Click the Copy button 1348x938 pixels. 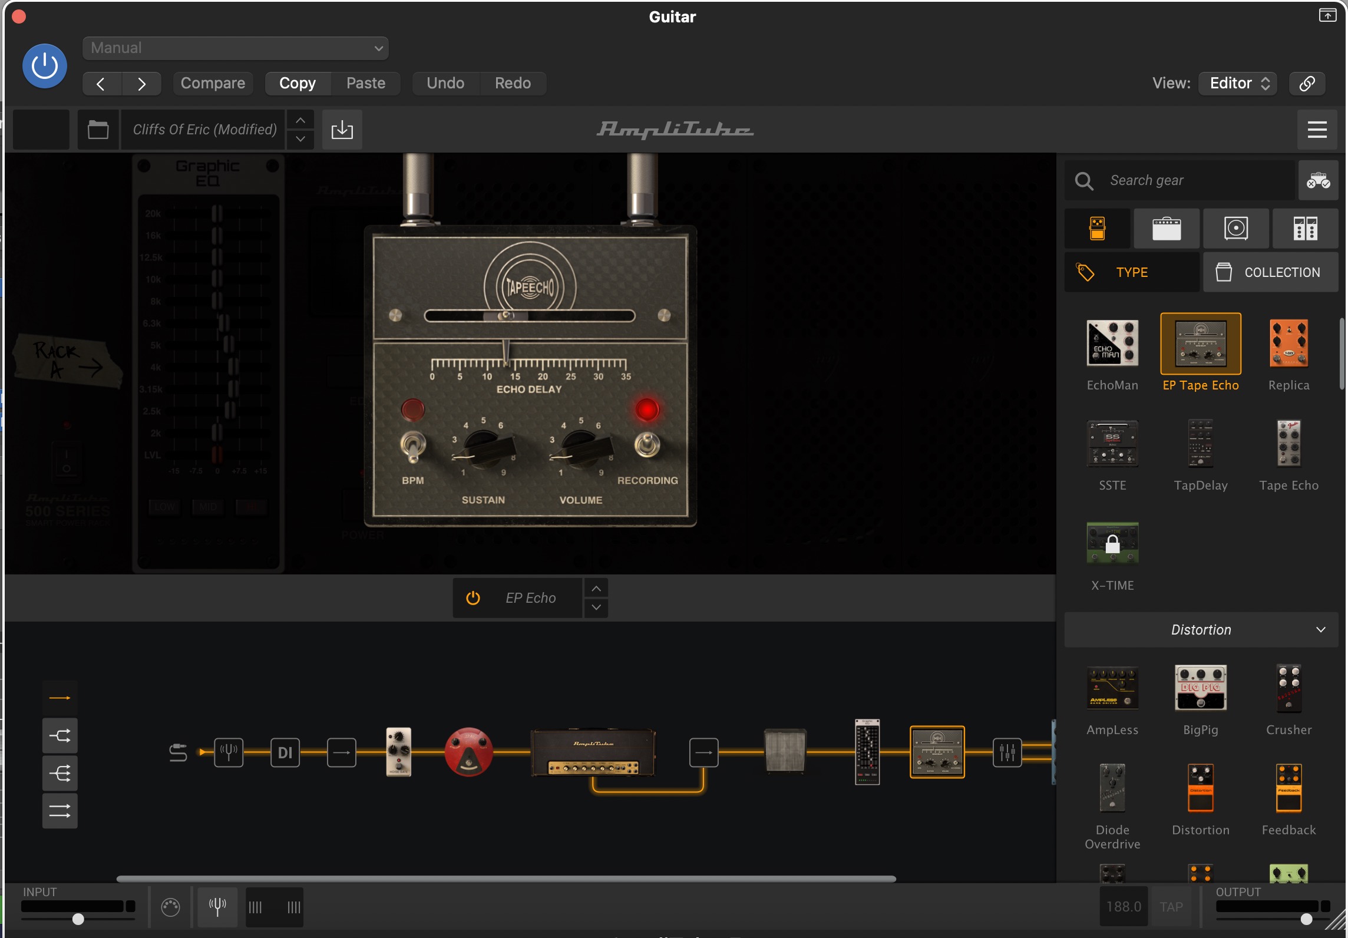pyautogui.click(x=298, y=84)
